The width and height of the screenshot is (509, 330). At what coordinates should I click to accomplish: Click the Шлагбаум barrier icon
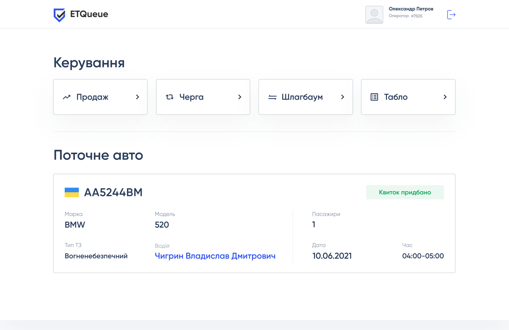(272, 97)
